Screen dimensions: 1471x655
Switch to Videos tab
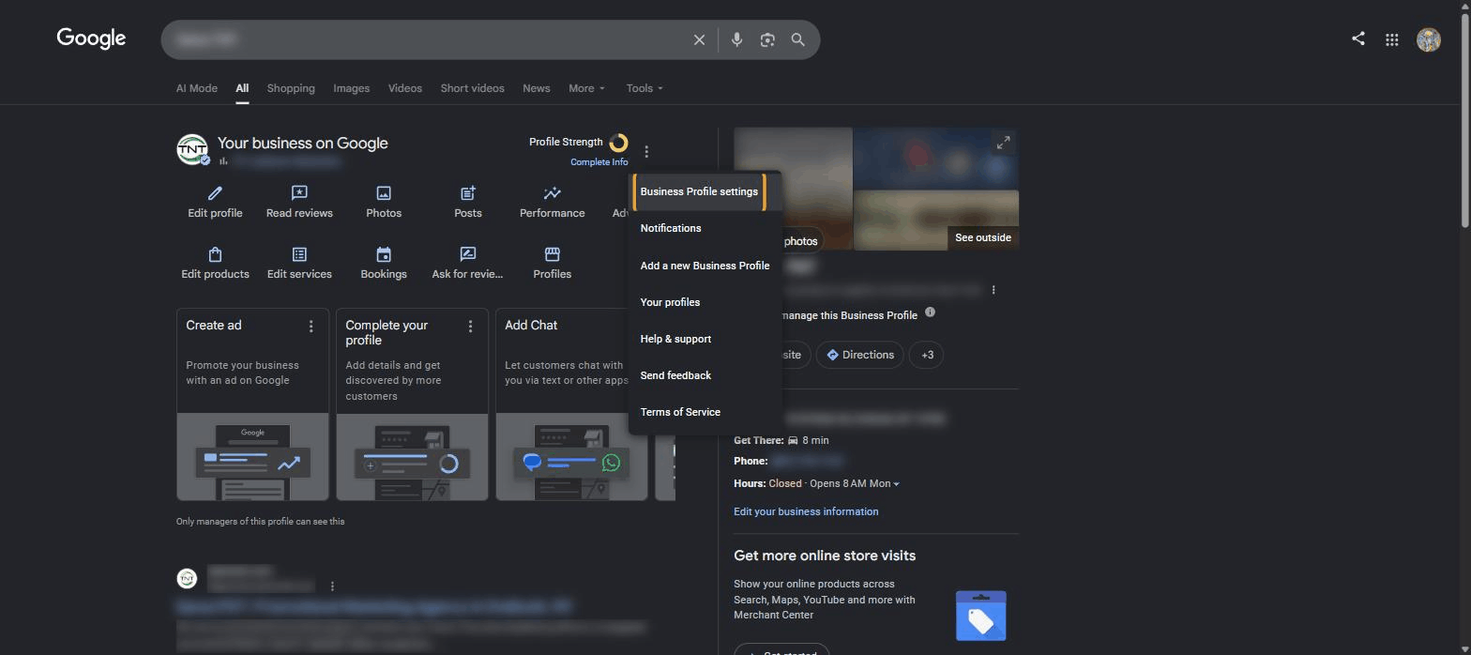tap(405, 88)
